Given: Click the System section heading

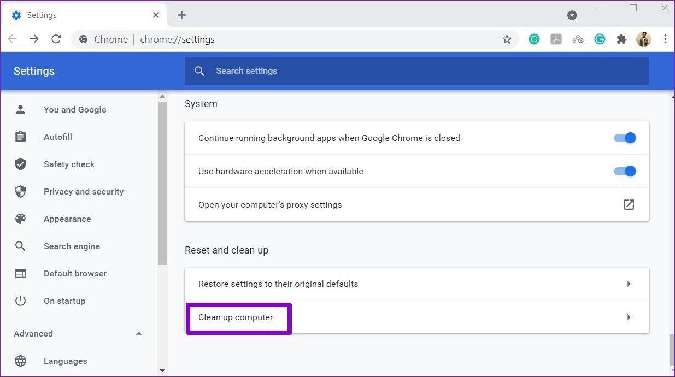Looking at the screenshot, I should 201,103.
